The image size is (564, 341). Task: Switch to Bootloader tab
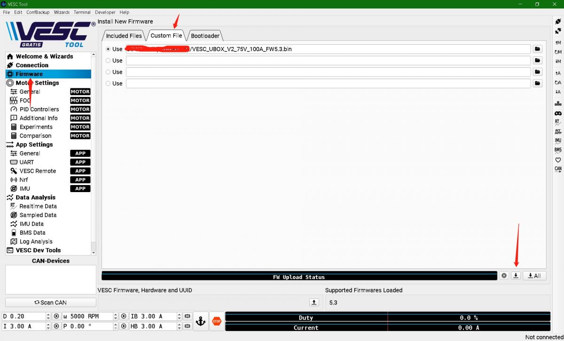205,36
